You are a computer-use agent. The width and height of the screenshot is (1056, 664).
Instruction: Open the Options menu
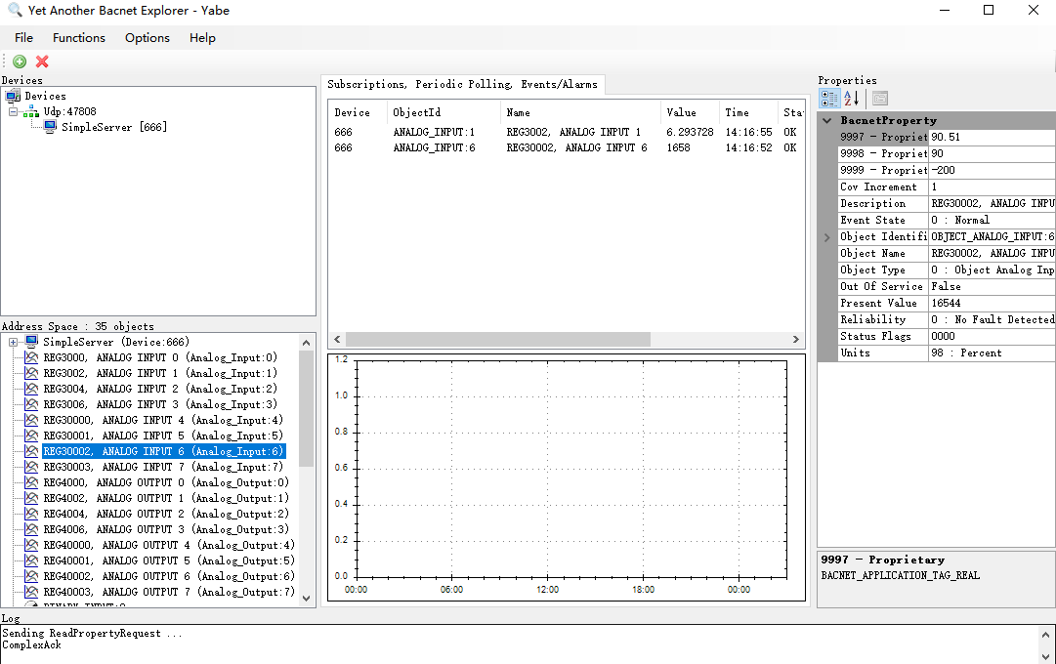(x=148, y=38)
